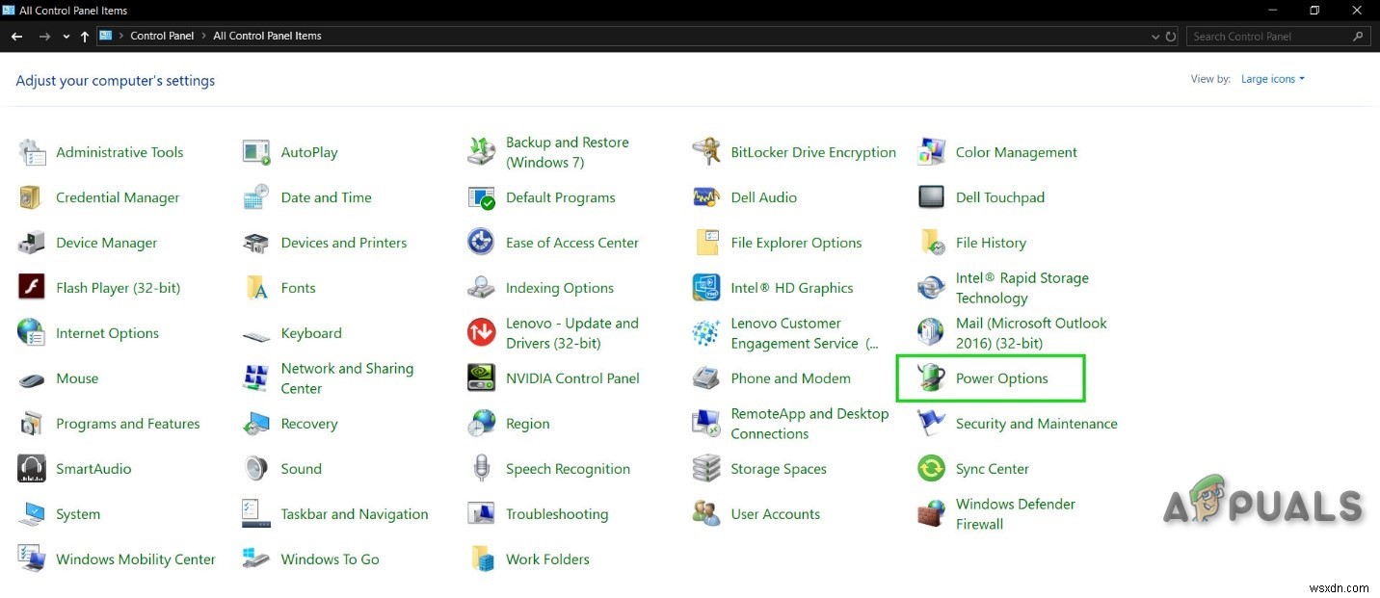Open BitLocker Drive Encryption
The image size is (1380, 598).
point(812,152)
